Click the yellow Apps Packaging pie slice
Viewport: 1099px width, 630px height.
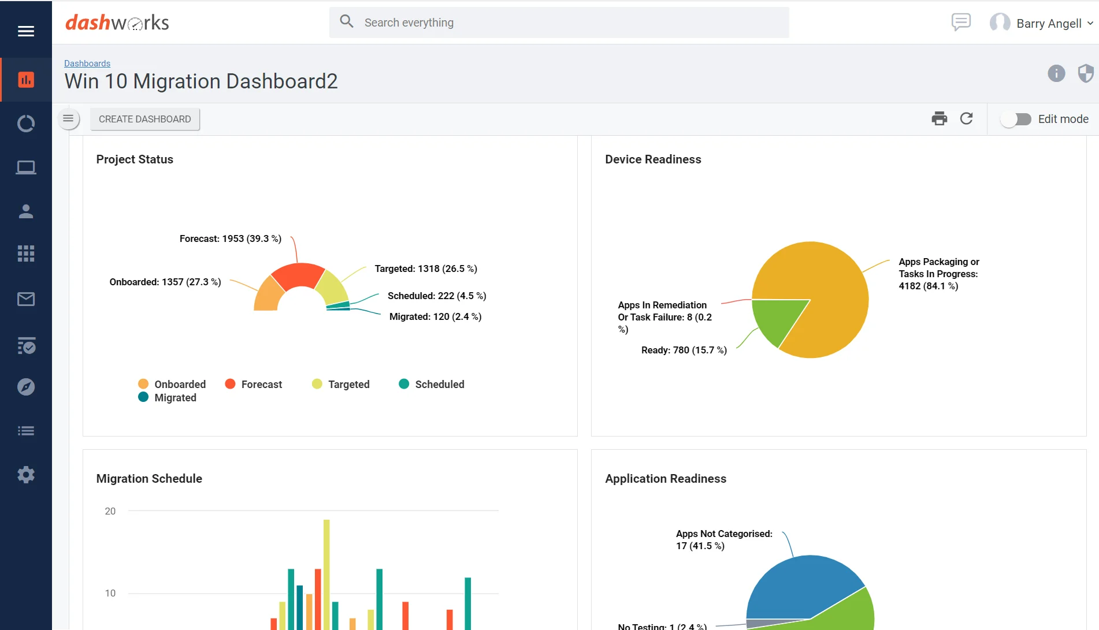click(x=826, y=289)
